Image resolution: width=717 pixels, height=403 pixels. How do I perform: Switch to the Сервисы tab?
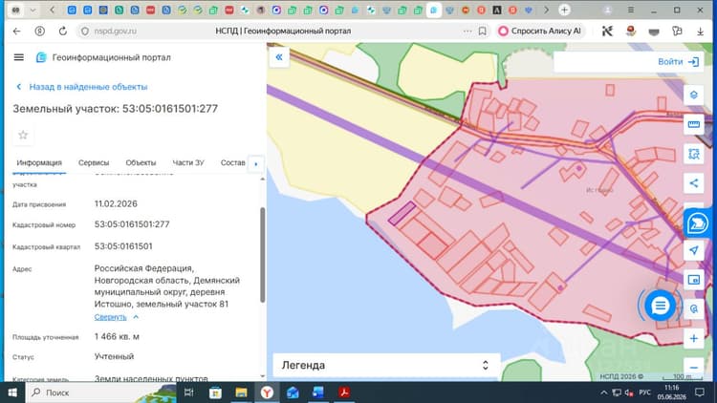[x=94, y=162]
